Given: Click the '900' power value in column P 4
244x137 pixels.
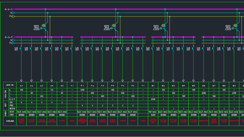Looking at the screenshot, I should click(x=113, y=90).
